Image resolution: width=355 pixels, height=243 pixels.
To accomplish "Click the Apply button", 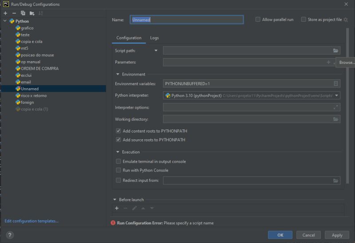I will 337,235.
